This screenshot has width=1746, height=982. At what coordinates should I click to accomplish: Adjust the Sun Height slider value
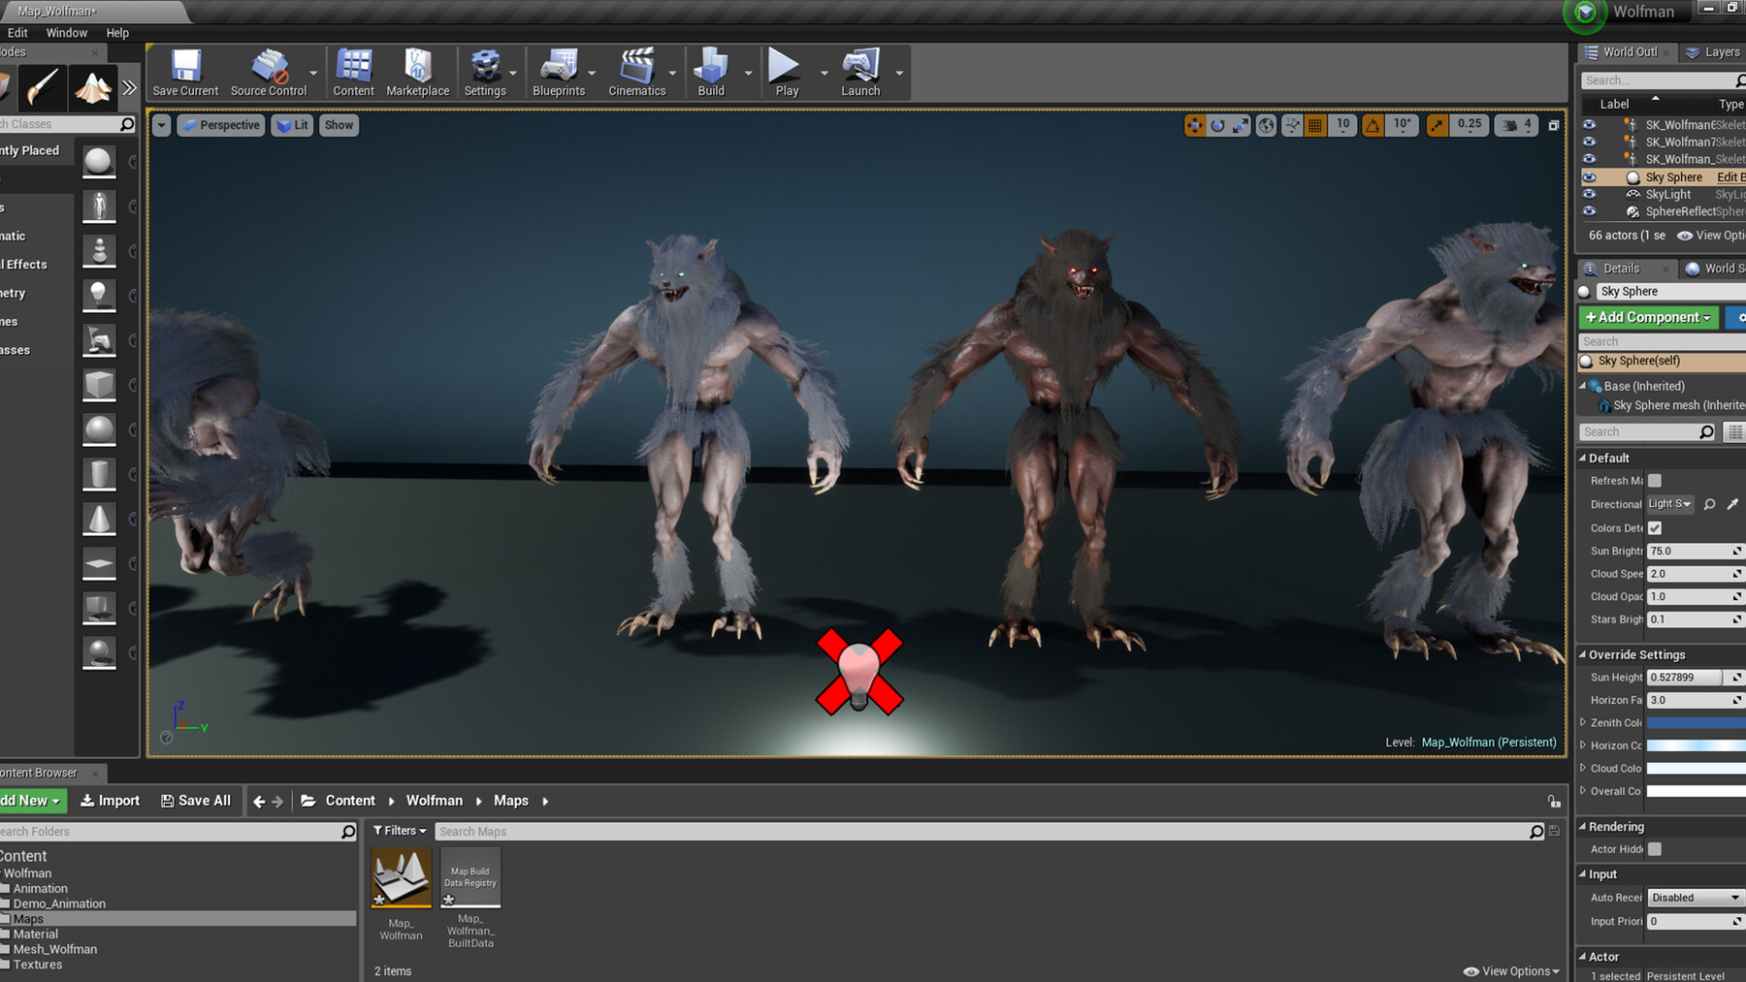click(1684, 678)
